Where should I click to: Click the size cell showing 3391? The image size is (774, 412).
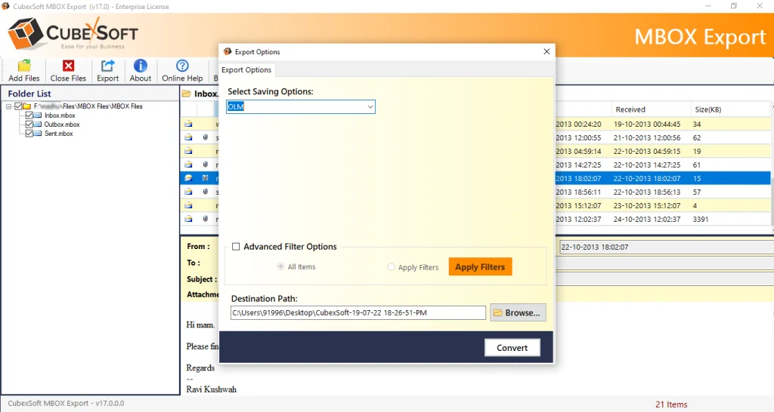point(701,219)
